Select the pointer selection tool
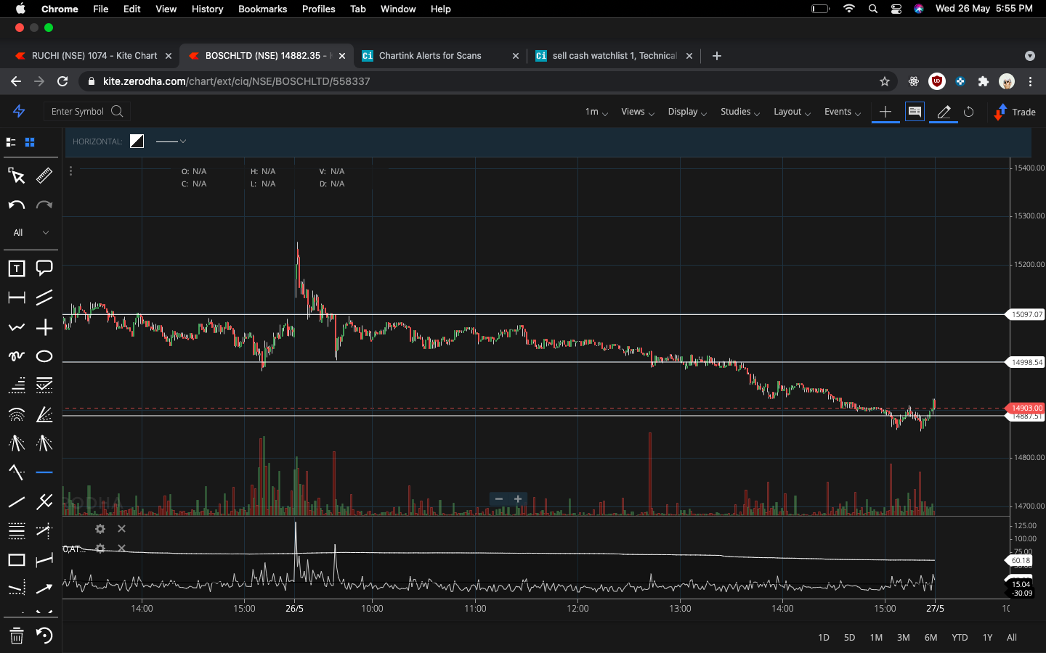 coord(16,176)
